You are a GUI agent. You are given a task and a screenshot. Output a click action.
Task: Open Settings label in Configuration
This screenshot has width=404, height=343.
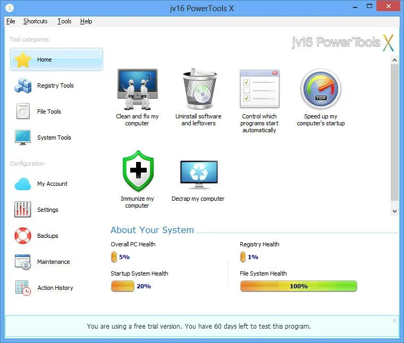(x=48, y=210)
